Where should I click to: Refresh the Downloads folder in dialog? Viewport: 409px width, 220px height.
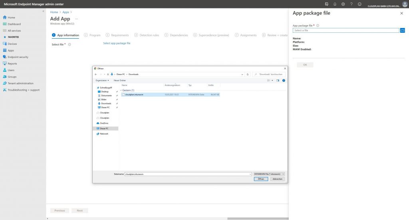tap(248, 74)
